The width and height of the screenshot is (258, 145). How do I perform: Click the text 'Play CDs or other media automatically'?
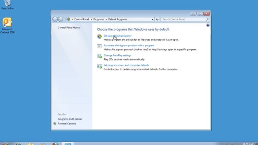[x=124, y=59]
